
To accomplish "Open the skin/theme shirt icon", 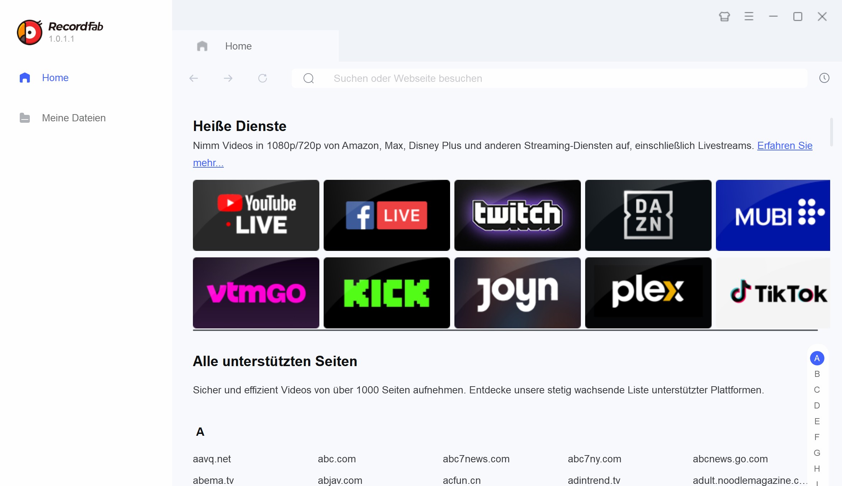I will (x=724, y=17).
